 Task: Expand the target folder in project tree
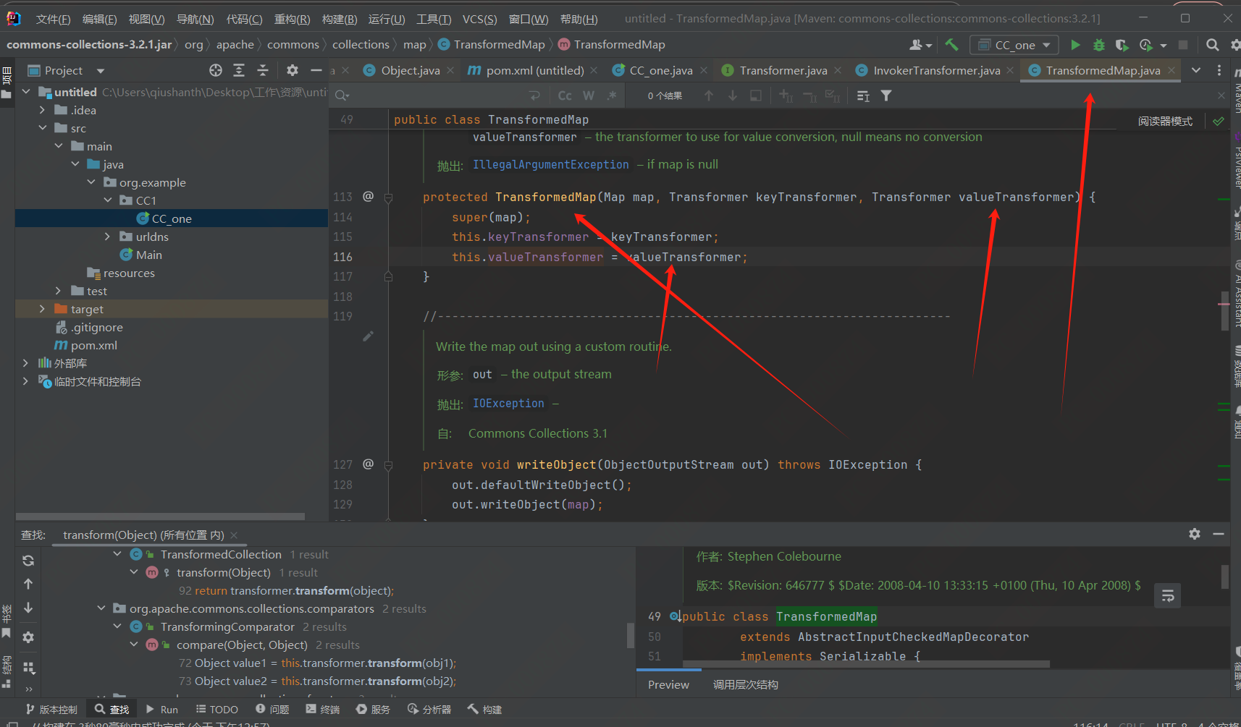pos(42,309)
